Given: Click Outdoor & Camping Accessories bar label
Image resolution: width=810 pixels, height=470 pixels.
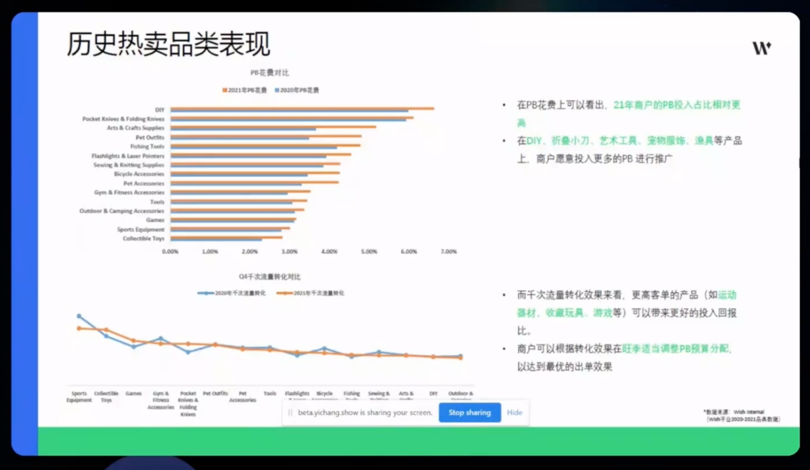Looking at the screenshot, I should click(122, 211).
